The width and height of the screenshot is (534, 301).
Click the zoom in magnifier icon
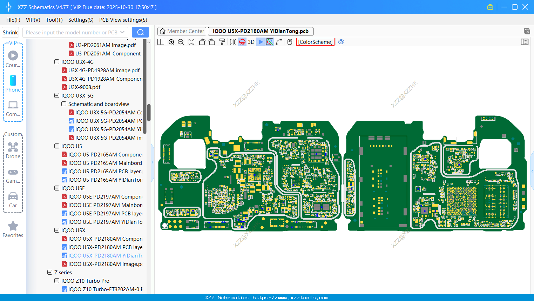tap(171, 42)
